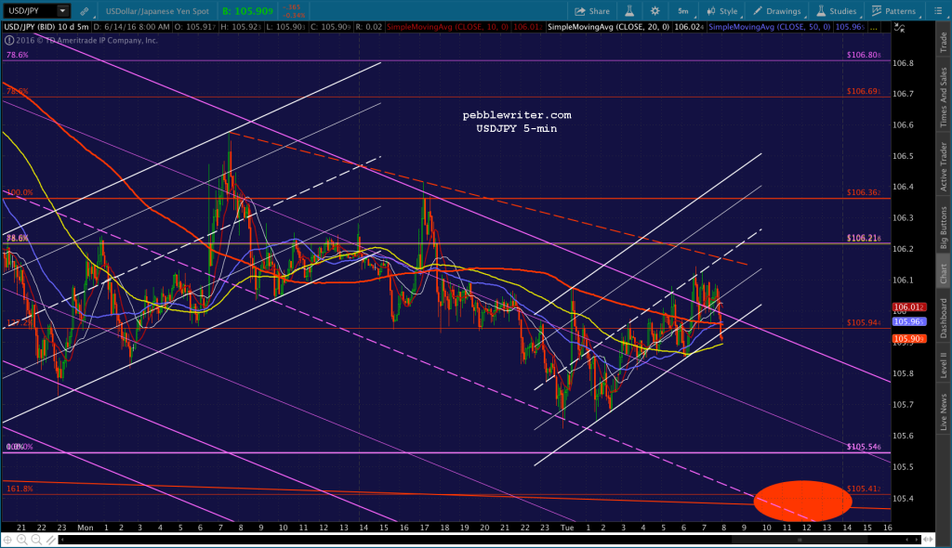
Task: Open the Big Buttons side tab
Action: [944, 228]
